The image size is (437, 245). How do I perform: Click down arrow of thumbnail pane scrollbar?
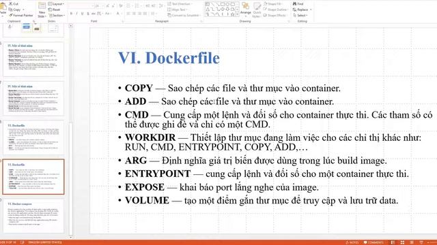coord(71,237)
